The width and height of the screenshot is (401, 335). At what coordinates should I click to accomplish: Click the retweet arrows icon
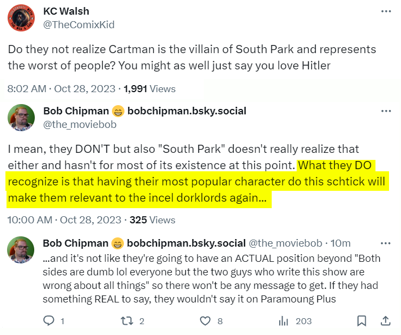[126, 321]
